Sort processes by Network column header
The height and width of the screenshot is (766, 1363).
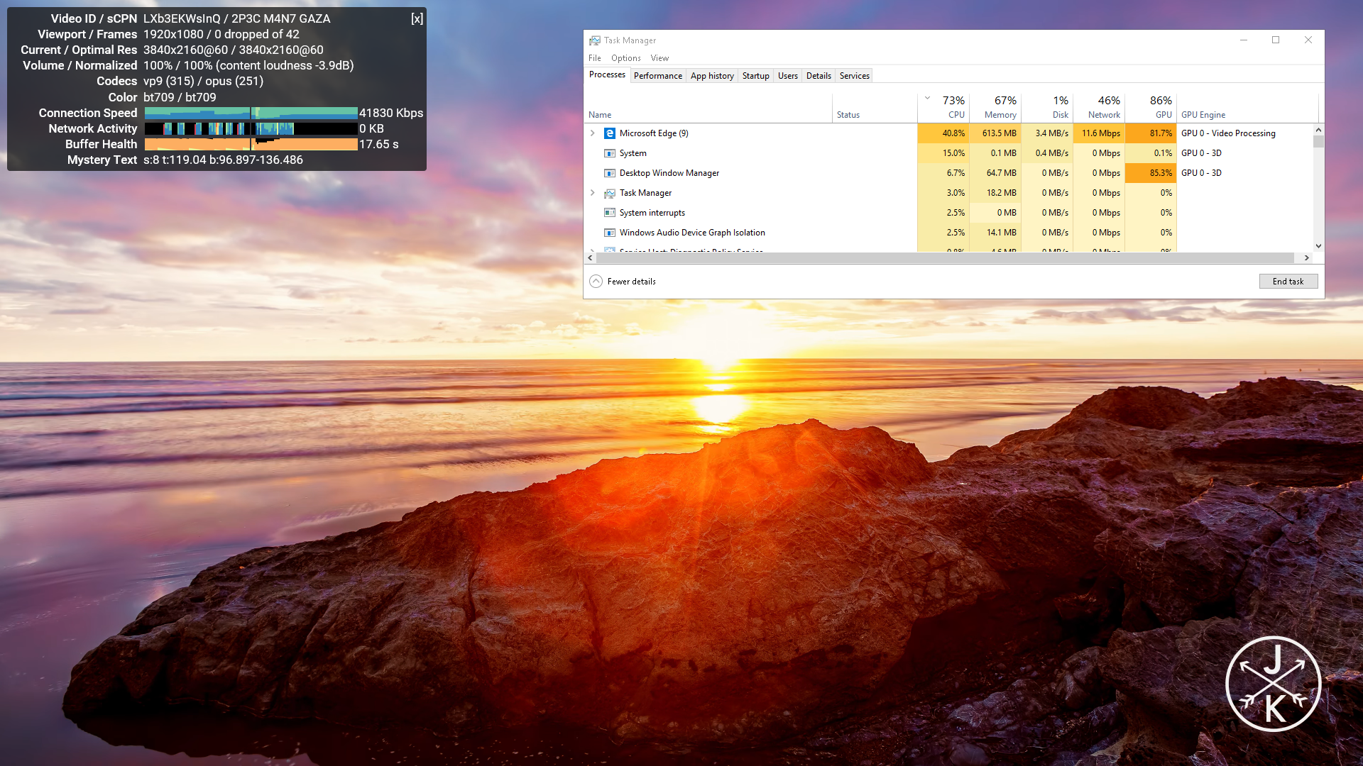point(1099,107)
